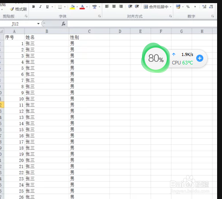This screenshot has height=199, width=222.
Task: Select cell with number 25 in column A
Action: click(x=14, y=191)
